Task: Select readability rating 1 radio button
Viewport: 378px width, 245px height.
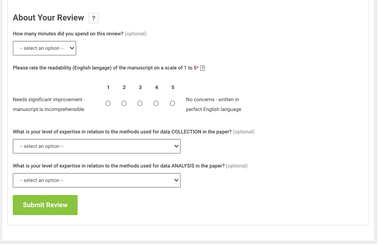Action: point(108,103)
